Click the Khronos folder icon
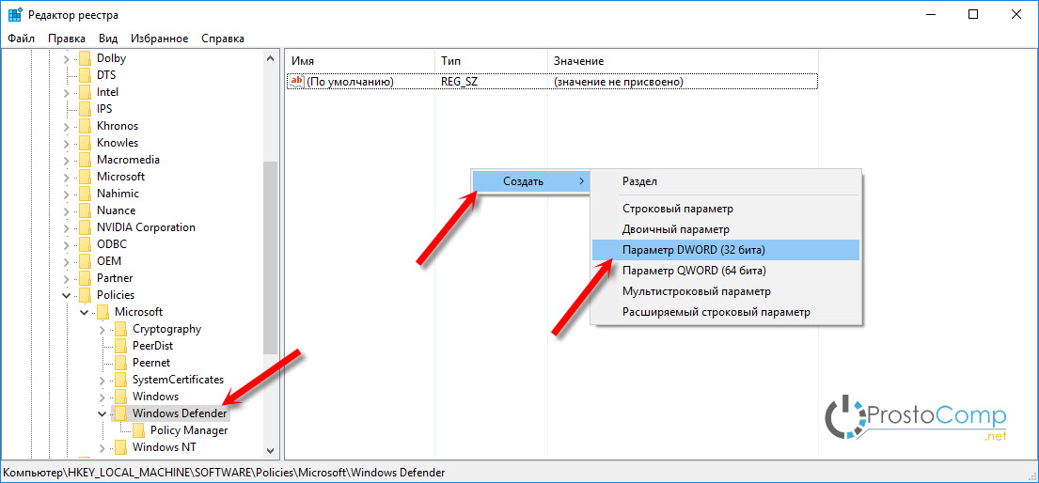The width and height of the screenshot is (1039, 483). [x=84, y=126]
